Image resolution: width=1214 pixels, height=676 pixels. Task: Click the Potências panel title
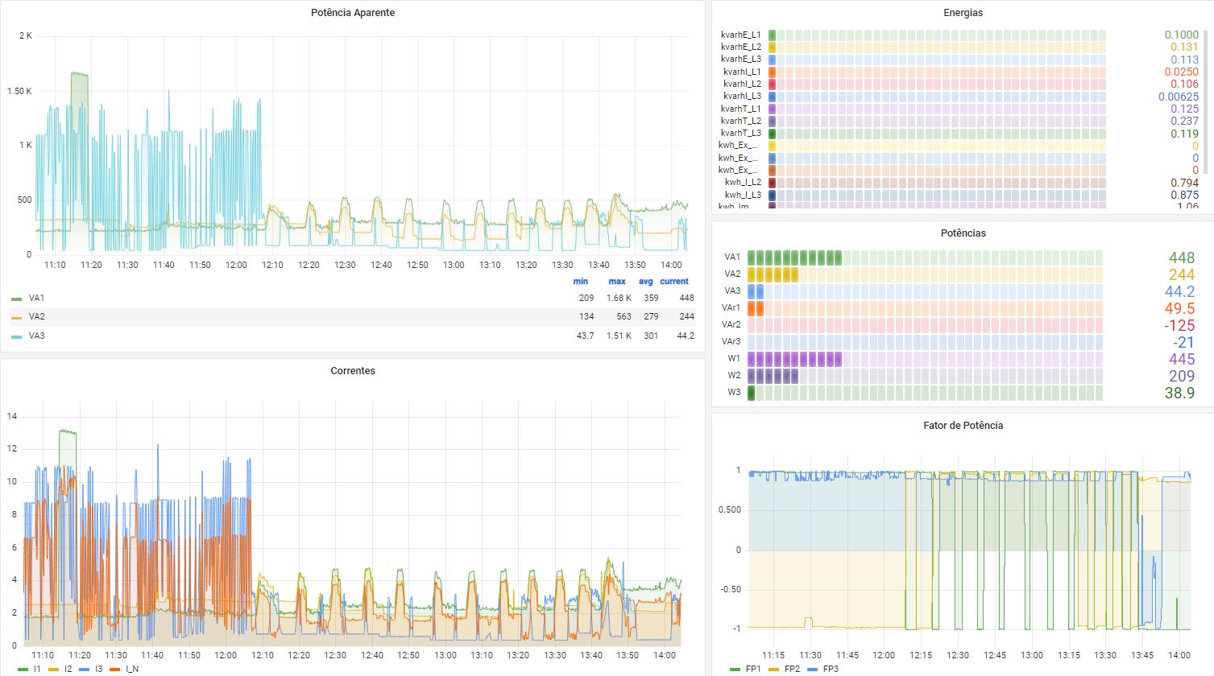tap(963, 233)
